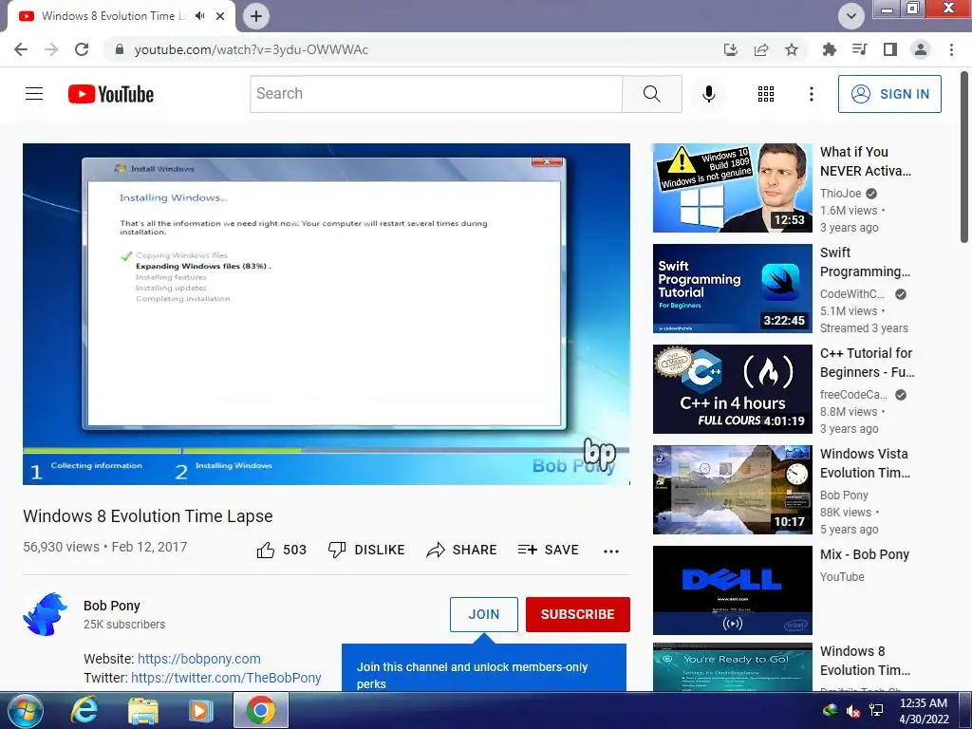
Task: Open C++ in 4 hours thumbnail
Action: pos(732,388)
